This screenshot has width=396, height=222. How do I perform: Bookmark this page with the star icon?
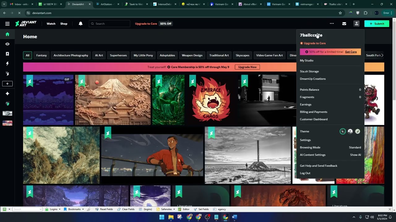[340, 13]
